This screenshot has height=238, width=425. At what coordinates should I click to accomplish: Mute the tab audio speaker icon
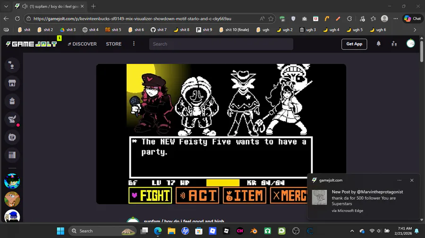25,6
